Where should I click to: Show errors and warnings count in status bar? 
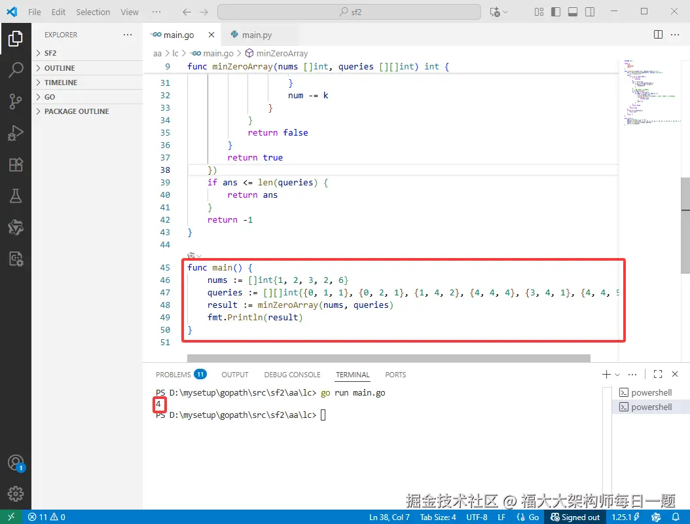click(46, 517)
